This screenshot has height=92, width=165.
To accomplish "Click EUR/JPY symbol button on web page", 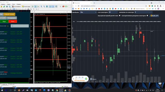I will tap(154, 16).
